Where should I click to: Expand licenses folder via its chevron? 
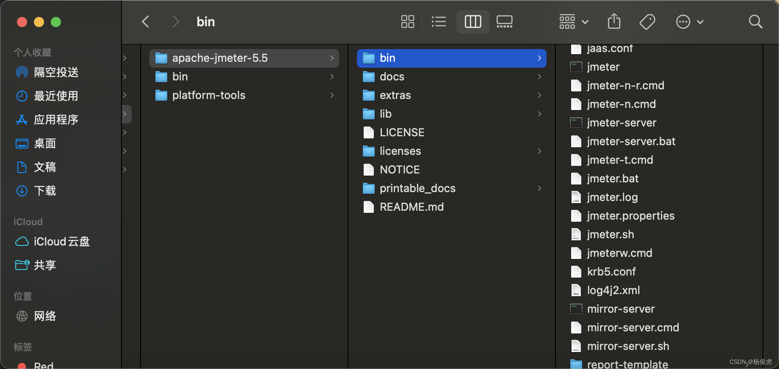pyautogui.click(x=539, y=151)
